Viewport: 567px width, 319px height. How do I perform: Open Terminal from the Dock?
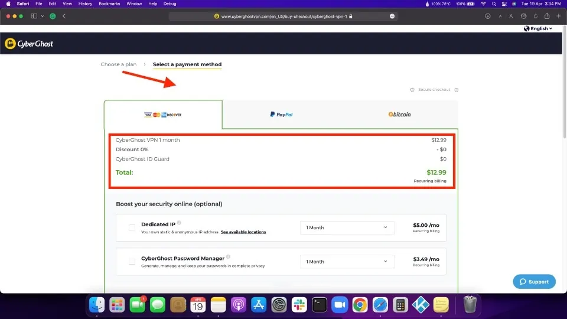[x=320, y=305]
